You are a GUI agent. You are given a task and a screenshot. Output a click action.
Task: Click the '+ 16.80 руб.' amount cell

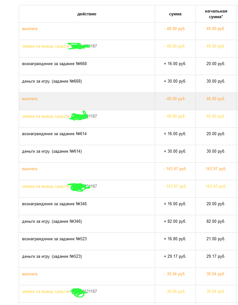175,239
